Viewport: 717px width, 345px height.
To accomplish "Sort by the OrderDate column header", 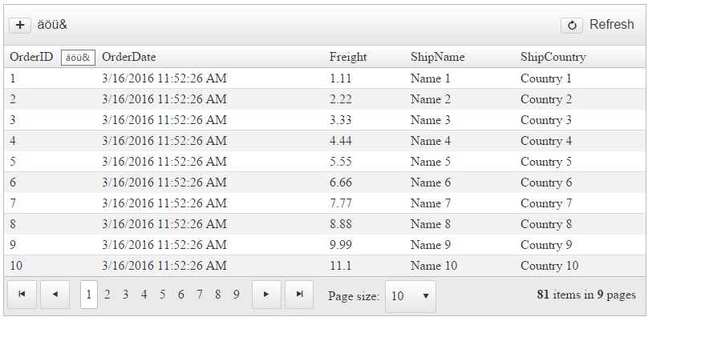I will coord(129,57).
